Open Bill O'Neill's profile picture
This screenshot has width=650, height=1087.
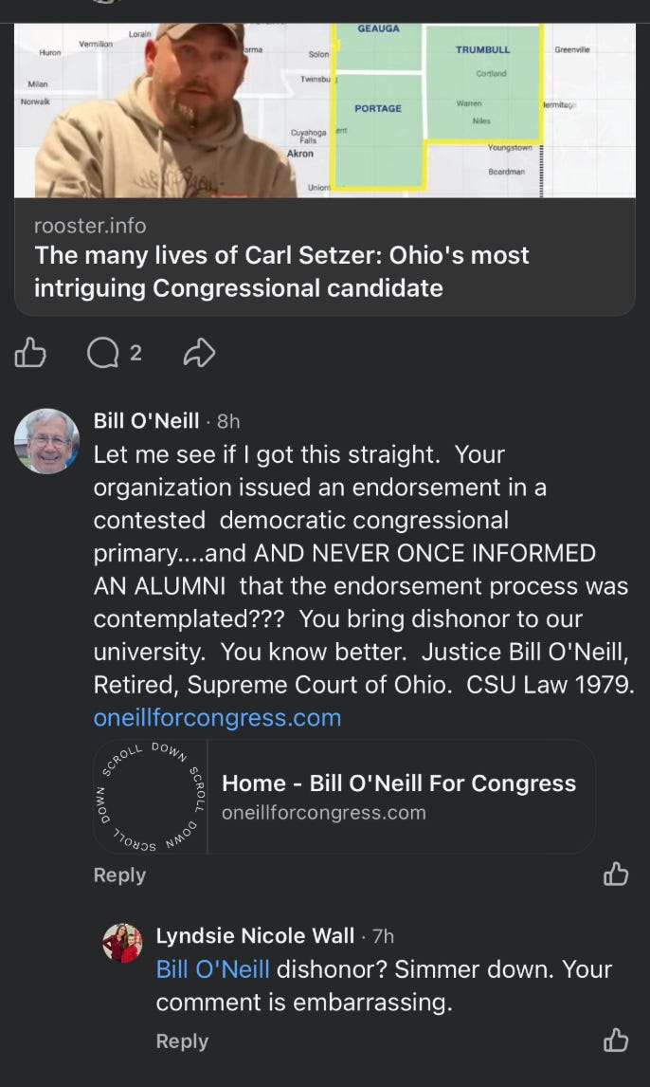[46, 441]
